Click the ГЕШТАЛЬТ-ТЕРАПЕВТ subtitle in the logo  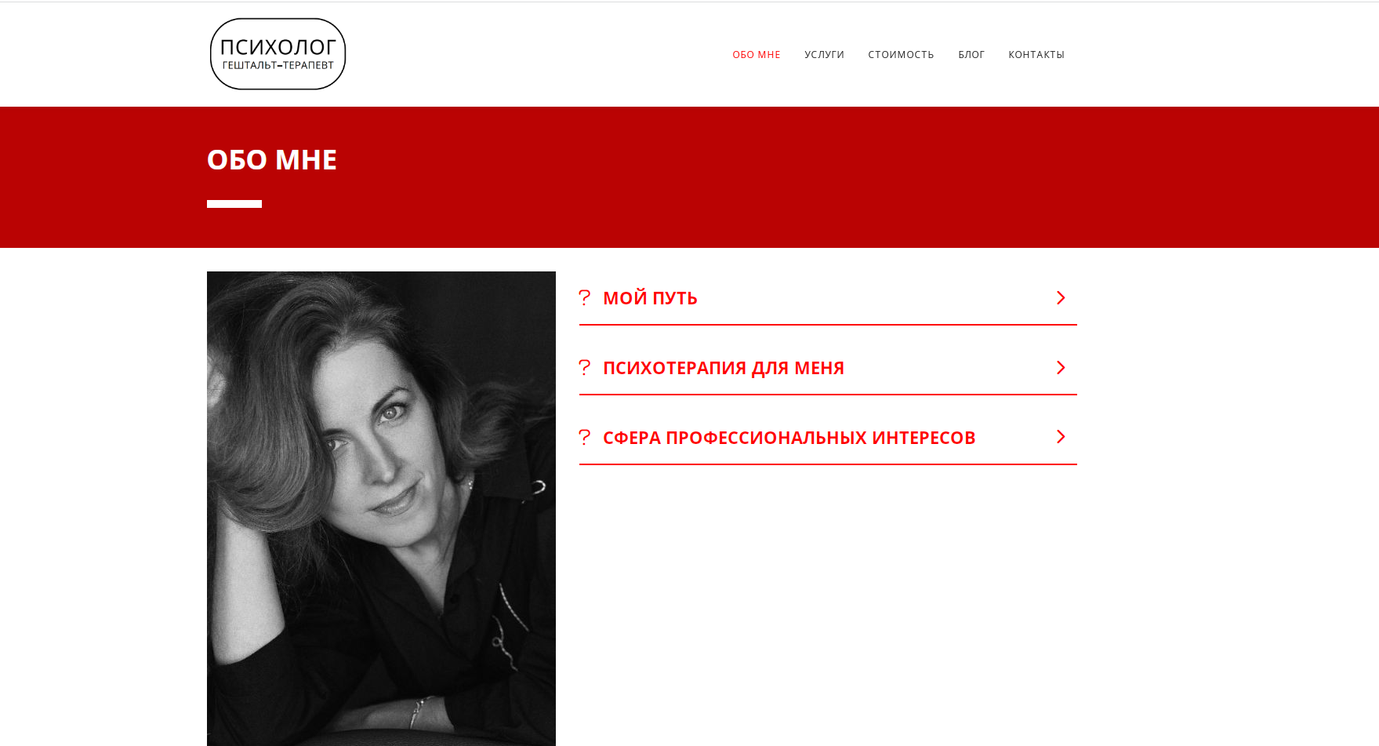[278, 65]
